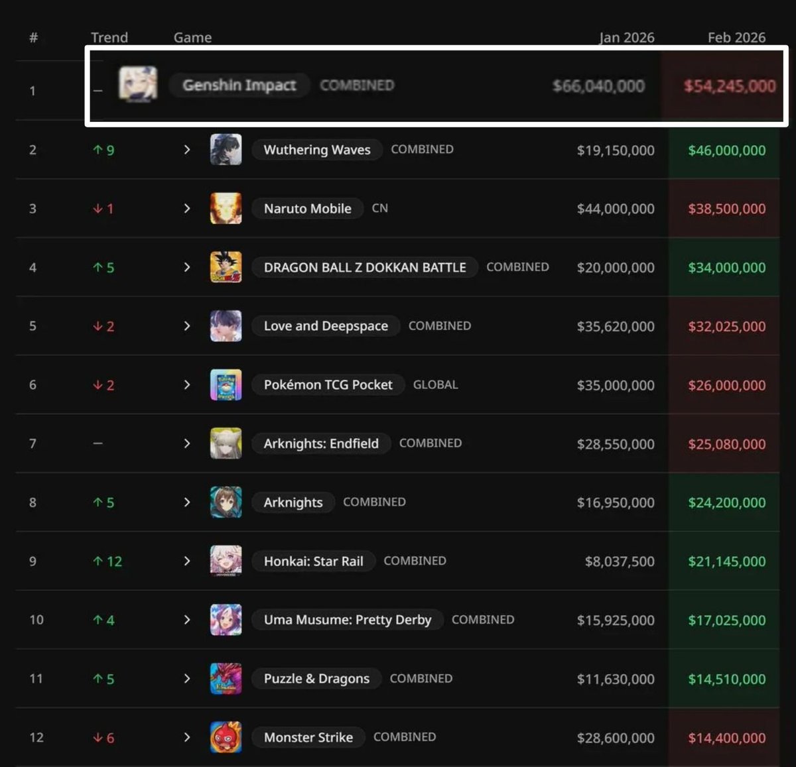Open the Wuthering Waves name tag
The image size is (796, 767).
point(317,150)
